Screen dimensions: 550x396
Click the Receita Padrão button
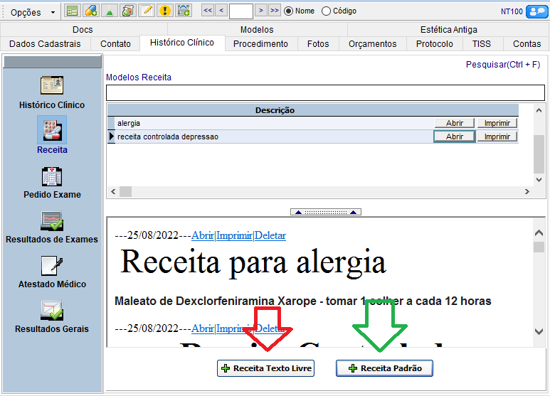384,368
